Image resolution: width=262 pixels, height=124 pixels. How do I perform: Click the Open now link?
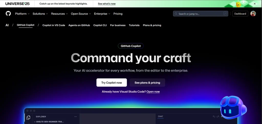click(153, 92)
